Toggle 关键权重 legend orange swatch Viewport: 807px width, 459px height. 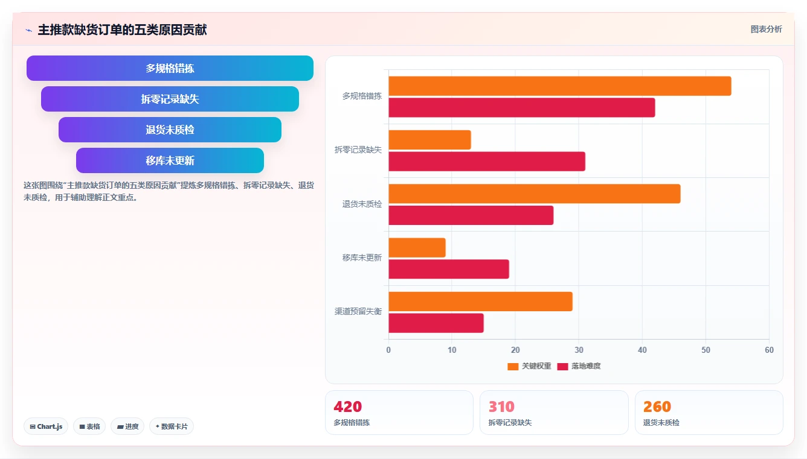click(513, 366)
